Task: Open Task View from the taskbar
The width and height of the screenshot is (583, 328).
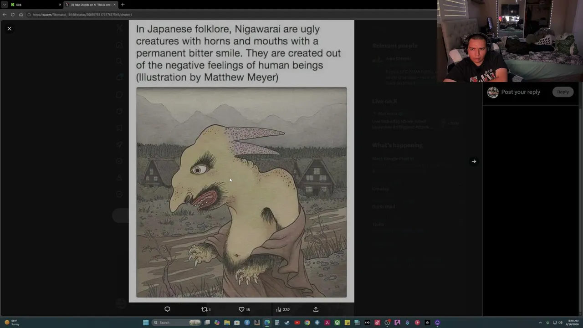Action: tap(207, 323)
